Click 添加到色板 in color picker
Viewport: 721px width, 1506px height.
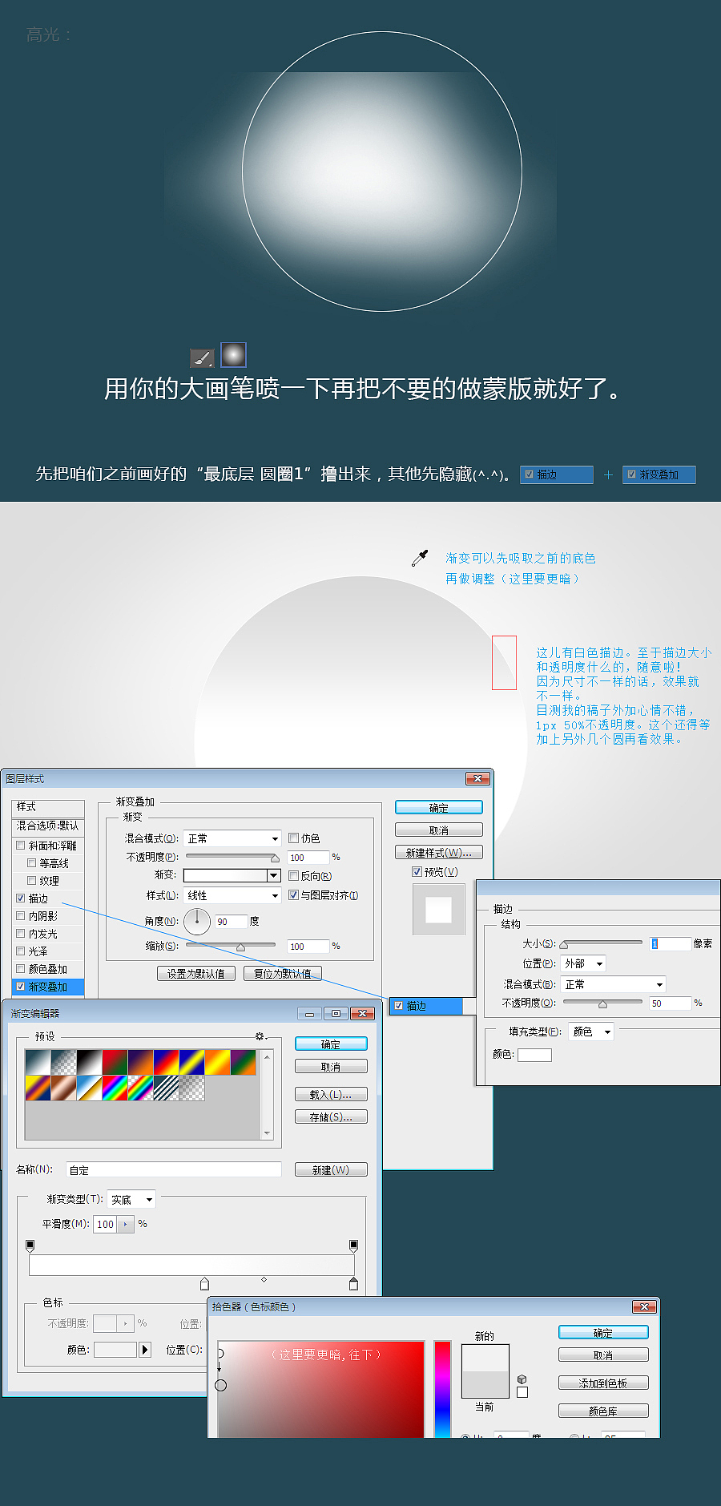coord(603,1383)
